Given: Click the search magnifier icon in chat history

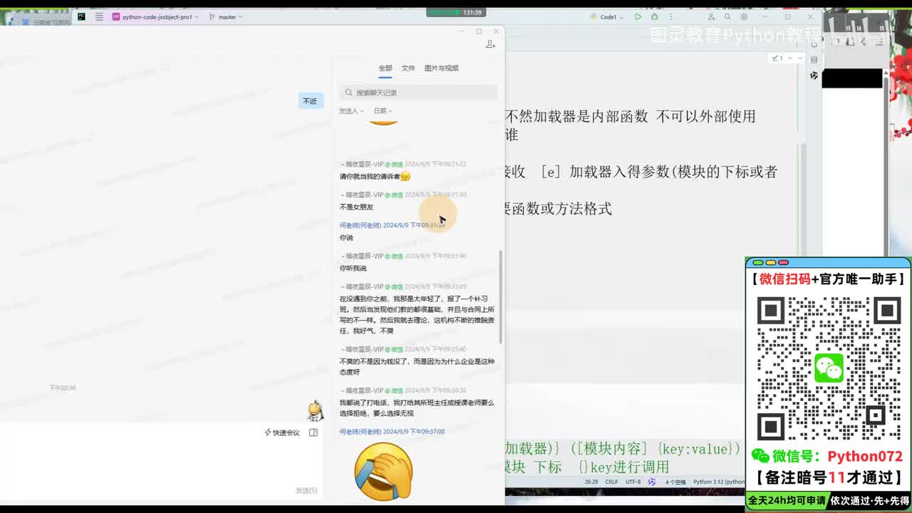Looking at the screenshot, I should (348, 93).
